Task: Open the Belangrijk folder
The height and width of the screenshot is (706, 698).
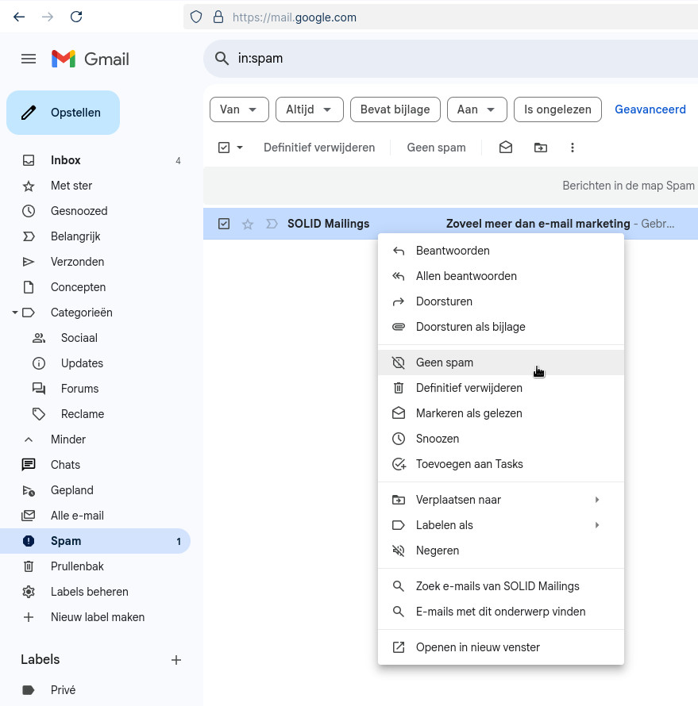Action: pos(95,236)
